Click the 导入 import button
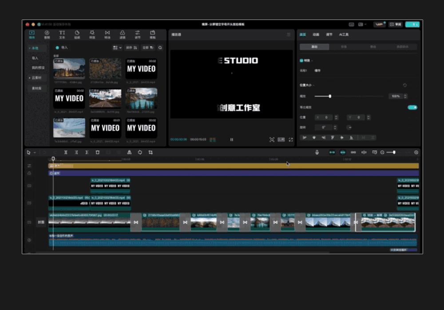Viewport: 444px width, 310px height. click(x=62, y=47)
